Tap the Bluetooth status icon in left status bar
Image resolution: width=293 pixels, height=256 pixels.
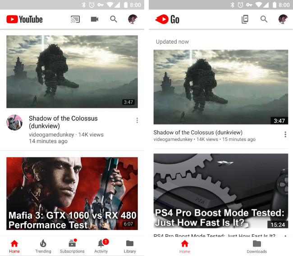(x=83, y=4)
